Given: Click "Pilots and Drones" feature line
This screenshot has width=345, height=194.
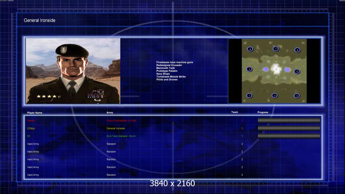Looking at the screenshot, I should coord(167,80).
